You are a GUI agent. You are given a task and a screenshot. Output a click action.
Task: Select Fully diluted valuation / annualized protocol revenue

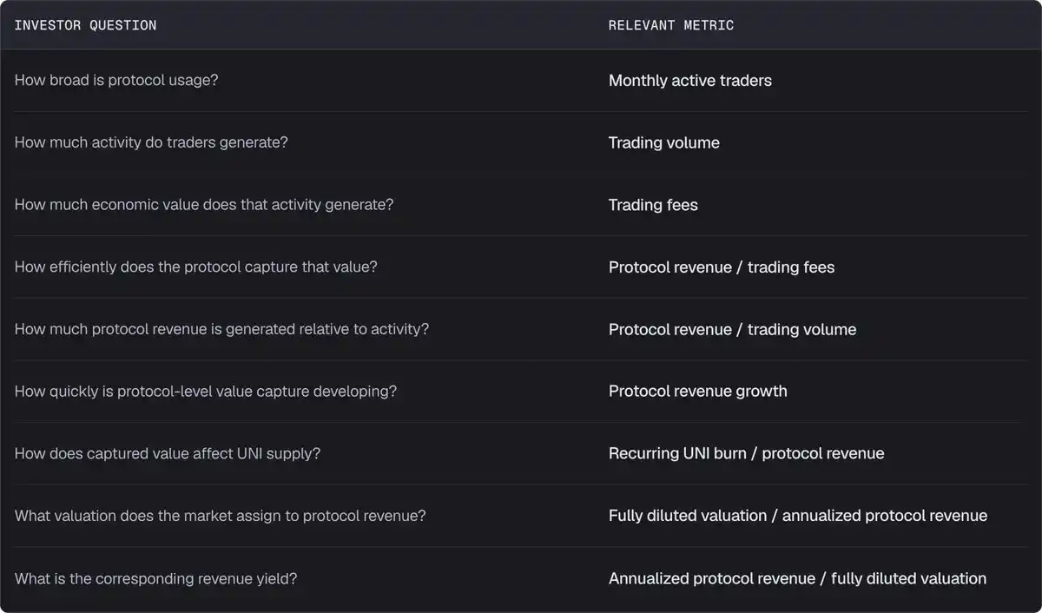[x=798, y=516]
